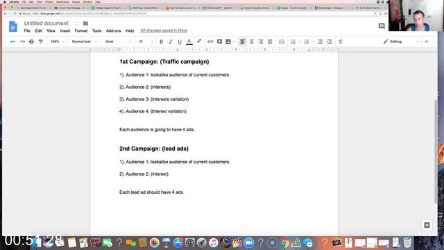This screenshot has height=250, width=444.
Task: Clear formatting from selection
Action: [x=341, y=42]
